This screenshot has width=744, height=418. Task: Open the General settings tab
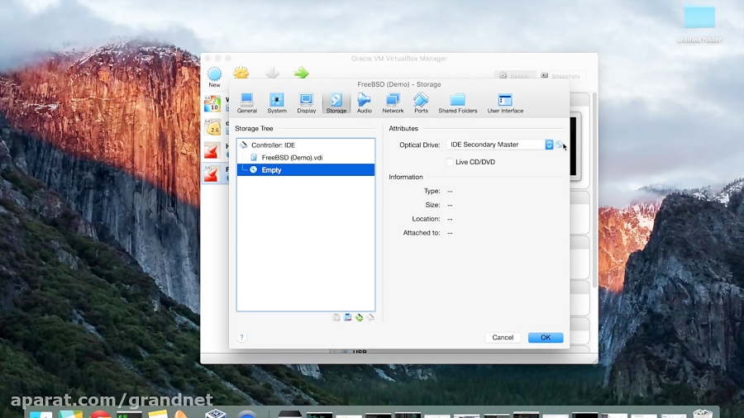pos(246,102)
